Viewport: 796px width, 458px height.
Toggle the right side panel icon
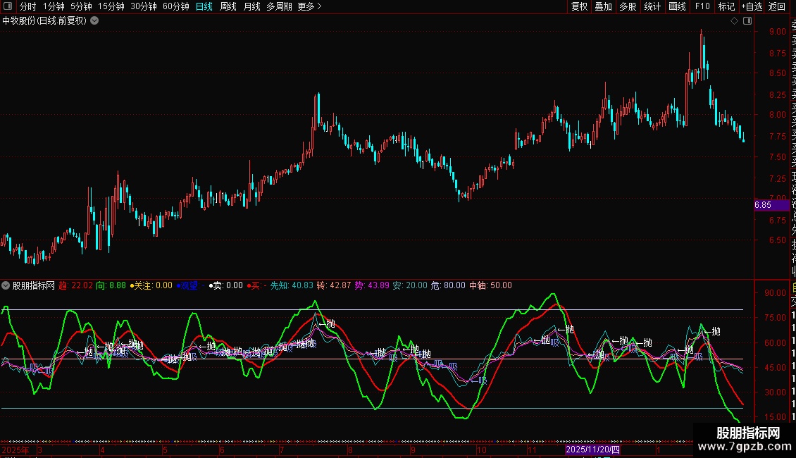[x=746, y=21]
